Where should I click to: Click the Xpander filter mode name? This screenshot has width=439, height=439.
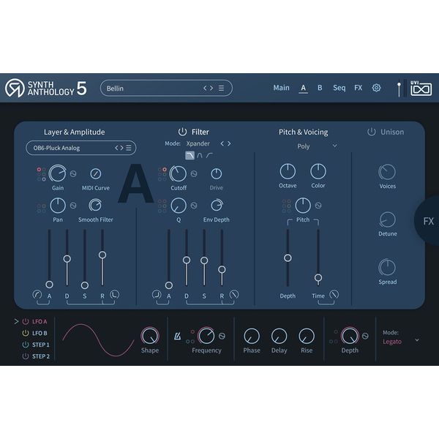[198, 143]
